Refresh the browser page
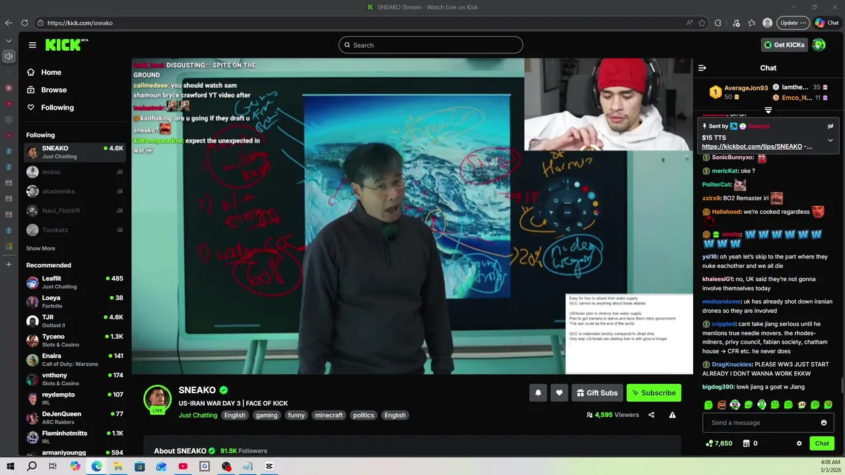845x475 pixels. pos(24,22)
